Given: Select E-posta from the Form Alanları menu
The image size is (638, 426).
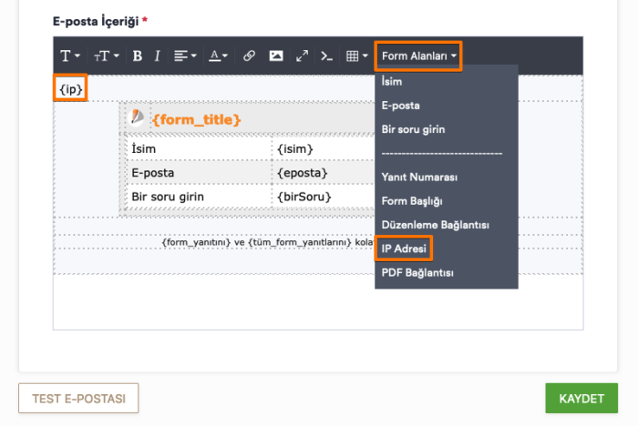Looking at the screenshot, I should tap(447, 106).
